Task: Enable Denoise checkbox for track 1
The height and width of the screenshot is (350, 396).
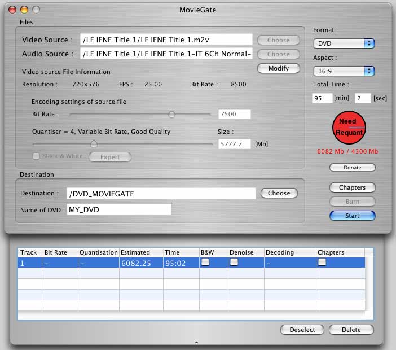Action: pyautogui.click(x=234, y=262)
